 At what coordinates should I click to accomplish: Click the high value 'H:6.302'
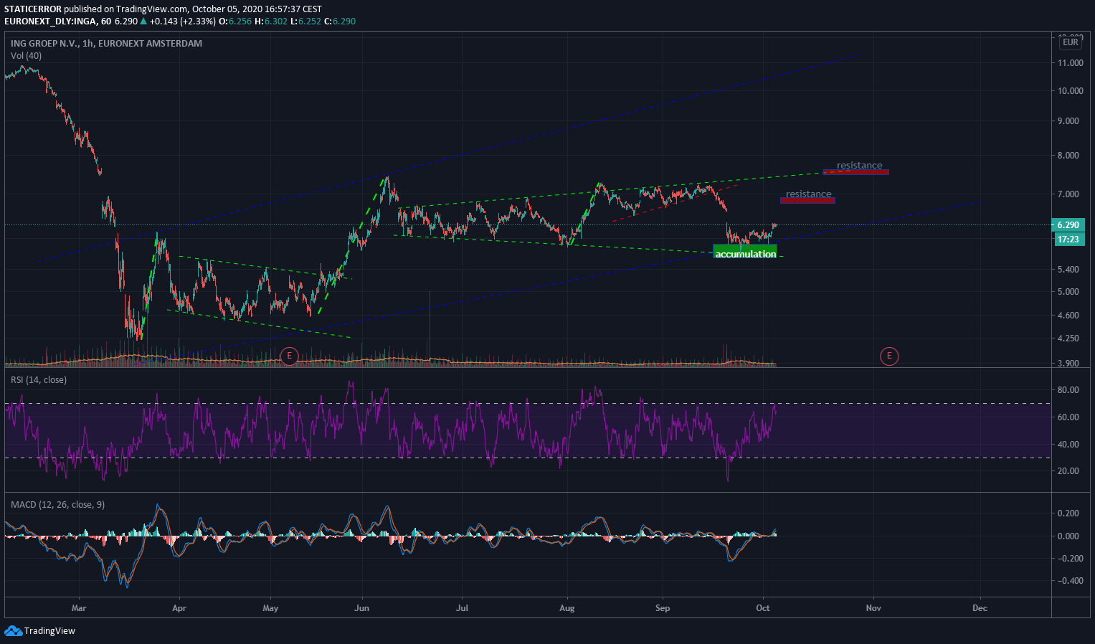[272, 22]
